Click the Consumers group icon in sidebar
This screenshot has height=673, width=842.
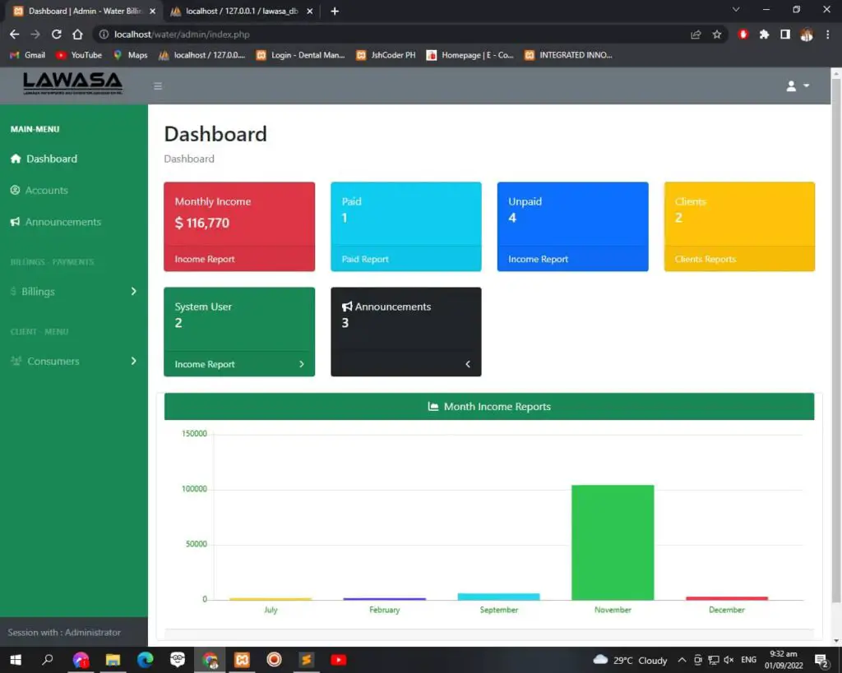click(x=16, y=362)
